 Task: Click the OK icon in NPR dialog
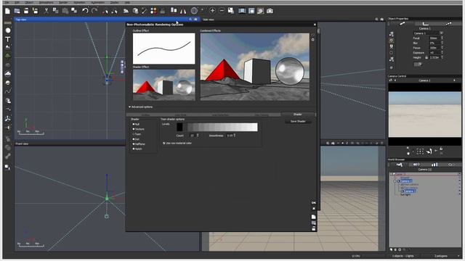[313, 203]
